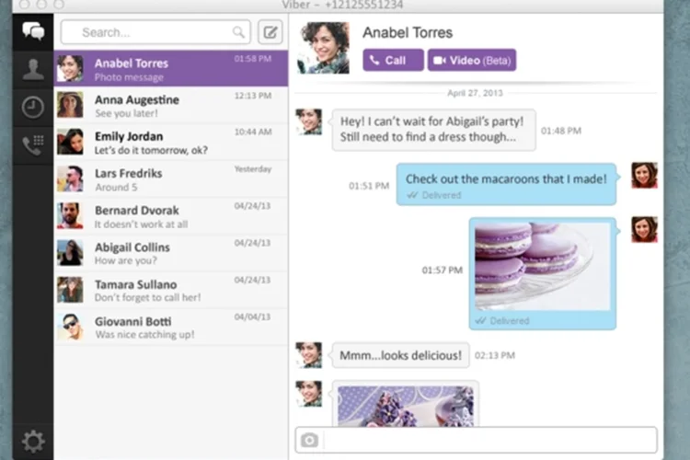The height and width of the screenshot is (460, 690).
Task: Open Bernard Dvorak conversation
Action: [171, 216]
